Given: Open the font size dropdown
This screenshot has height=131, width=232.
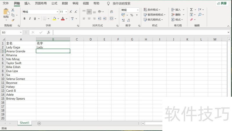Looking at the screenshot, I should (66, 12).
